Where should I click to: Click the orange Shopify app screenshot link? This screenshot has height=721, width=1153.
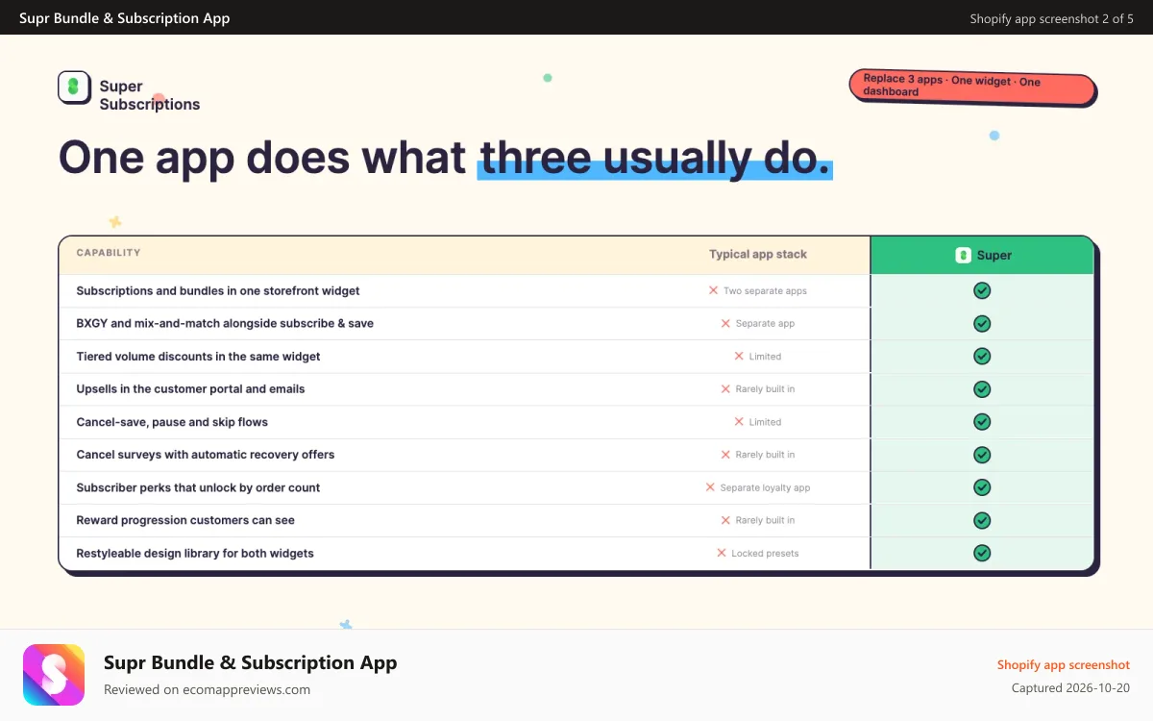1064,665
